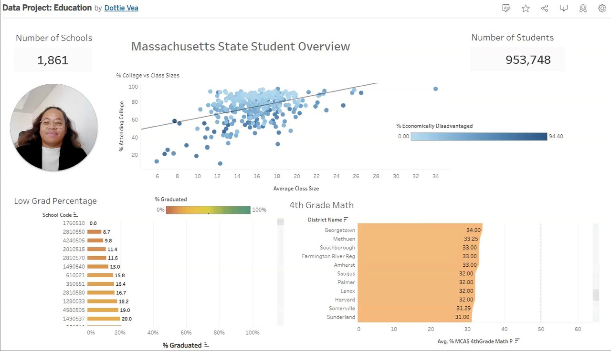The height and width of the screenshot is (351, 611).
Task: Open the settings gear icon
Action: coord(602,8)
